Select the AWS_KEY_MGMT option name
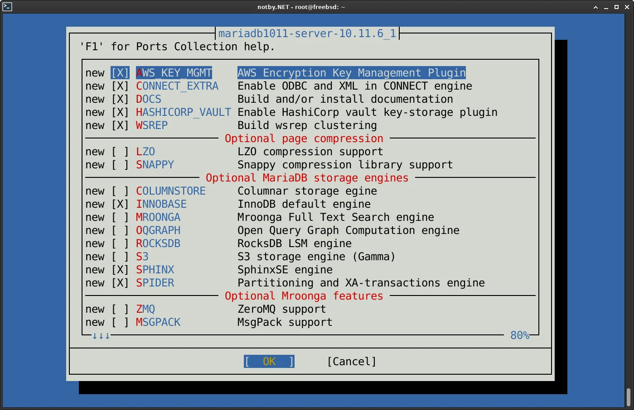The image size is (634, 410). (174, 73)
